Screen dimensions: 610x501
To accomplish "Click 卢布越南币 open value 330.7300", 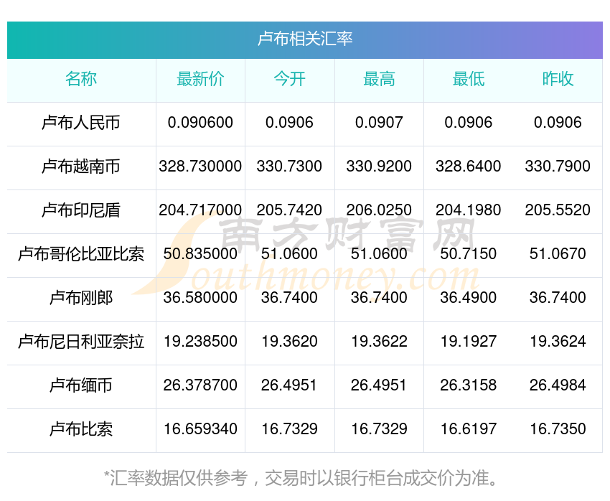I will pyautogui.click(x=289, y=167).
